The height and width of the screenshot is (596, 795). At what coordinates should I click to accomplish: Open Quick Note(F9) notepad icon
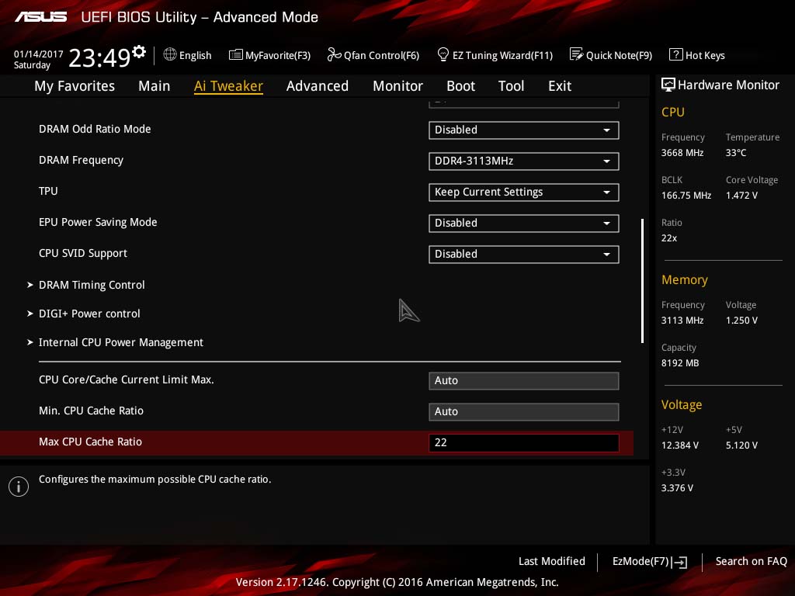(x=576, y=54)
